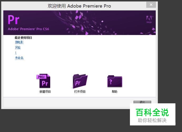182x132 pixels.
Task: Click the 最近使用项目 heading
Action: click(x=23, y=38)
